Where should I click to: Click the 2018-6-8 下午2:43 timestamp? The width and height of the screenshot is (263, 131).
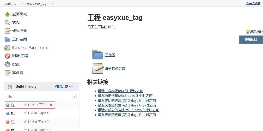click(x=37, y=113)
